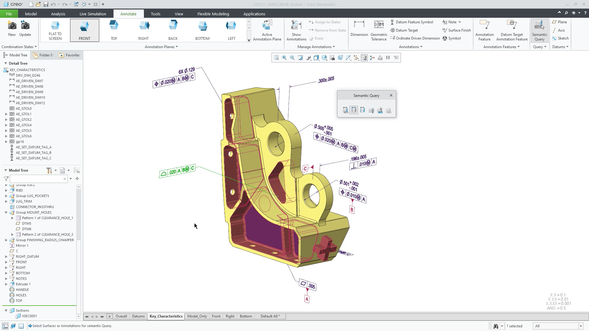Toggle Annotation Display icon in graphics toolbar
Screen dimensions: 589x331
click(364, 58)
